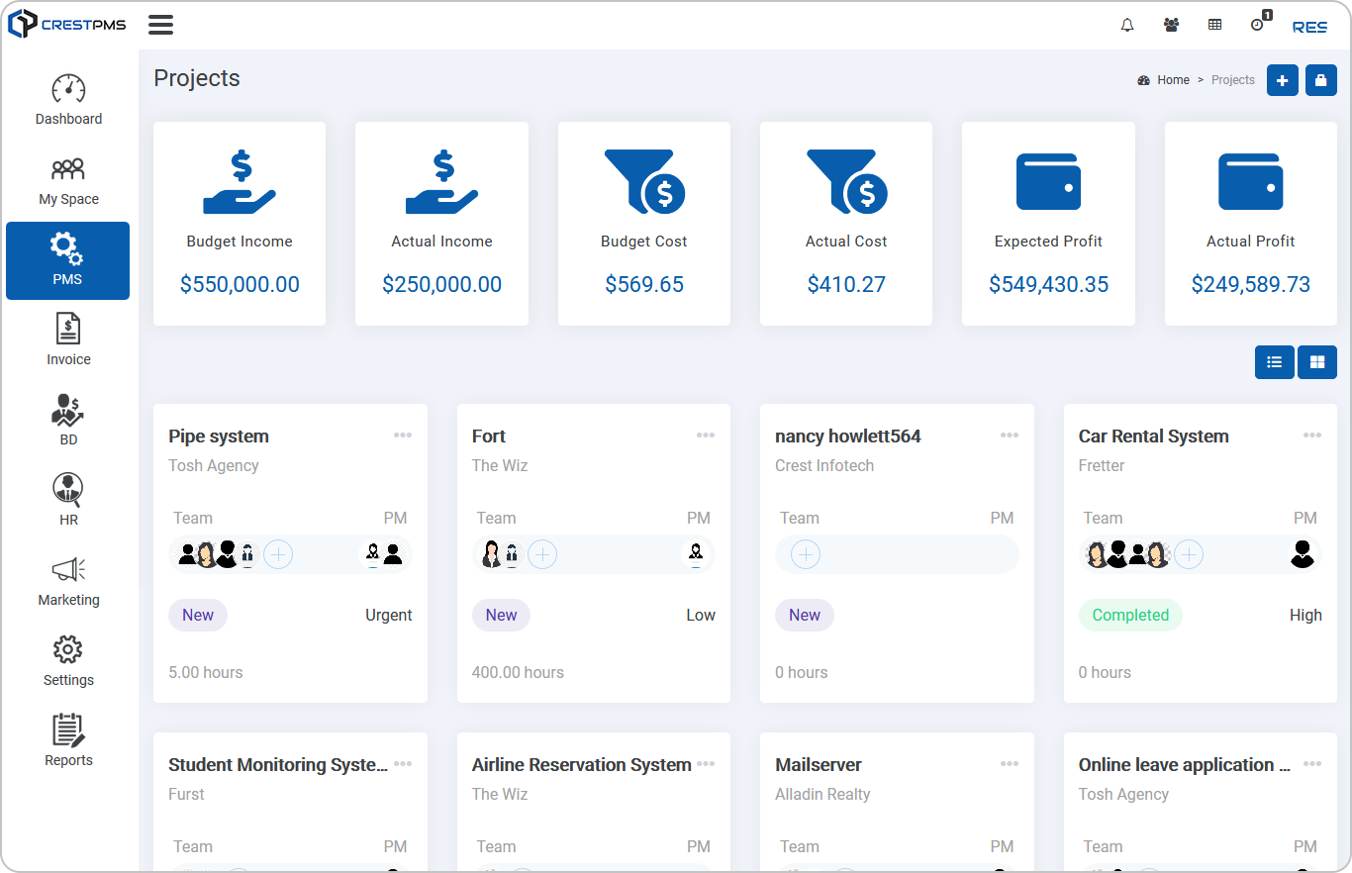Open options menu for Online leave application card

[x=1312, y=764]
